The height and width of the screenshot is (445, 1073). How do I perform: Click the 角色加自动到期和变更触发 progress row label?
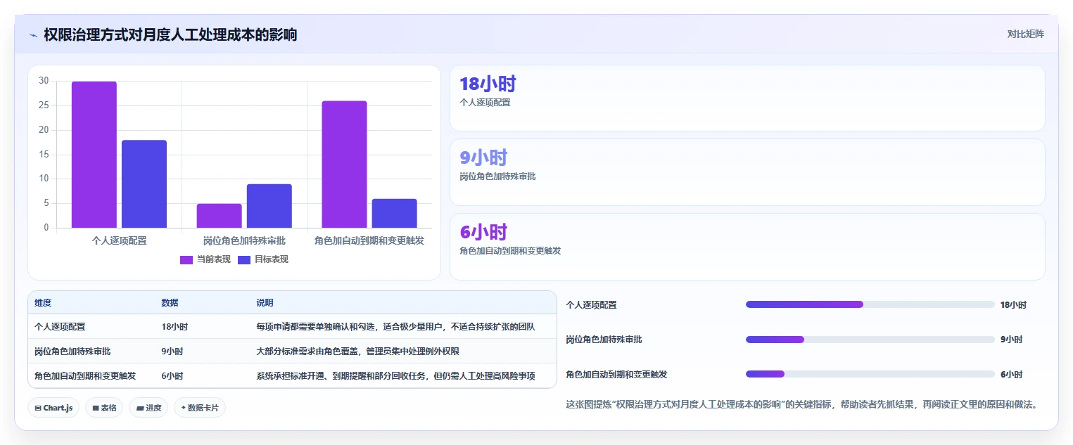(x=617, y=375)
